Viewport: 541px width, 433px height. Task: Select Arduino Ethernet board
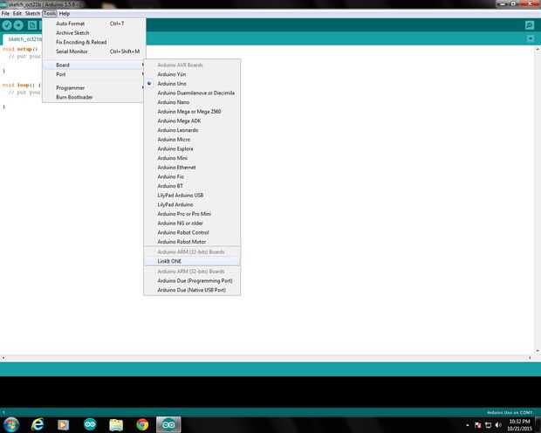pos(192,168)
